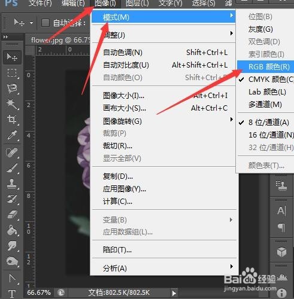
Task: Select the Move tool in the toolbox
Action: [12, 57]
